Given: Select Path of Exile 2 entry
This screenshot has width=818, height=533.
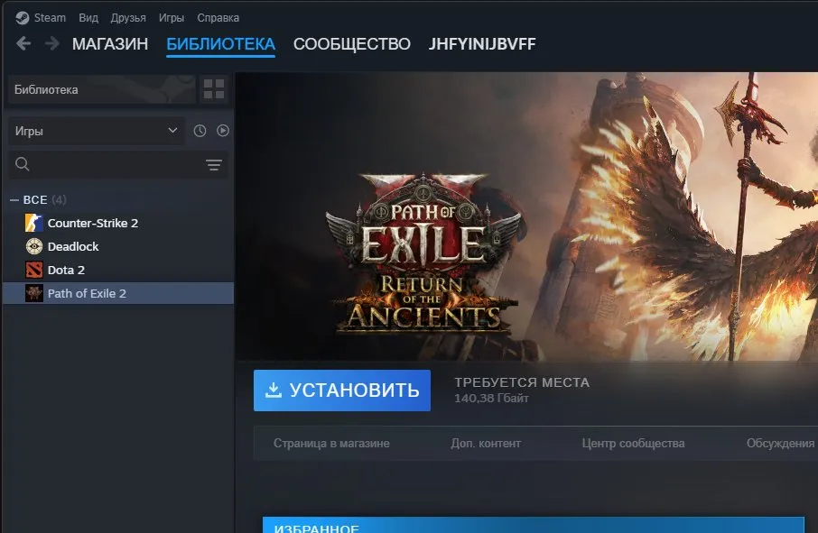Looking at the screenshot, I should pos(118,293).
